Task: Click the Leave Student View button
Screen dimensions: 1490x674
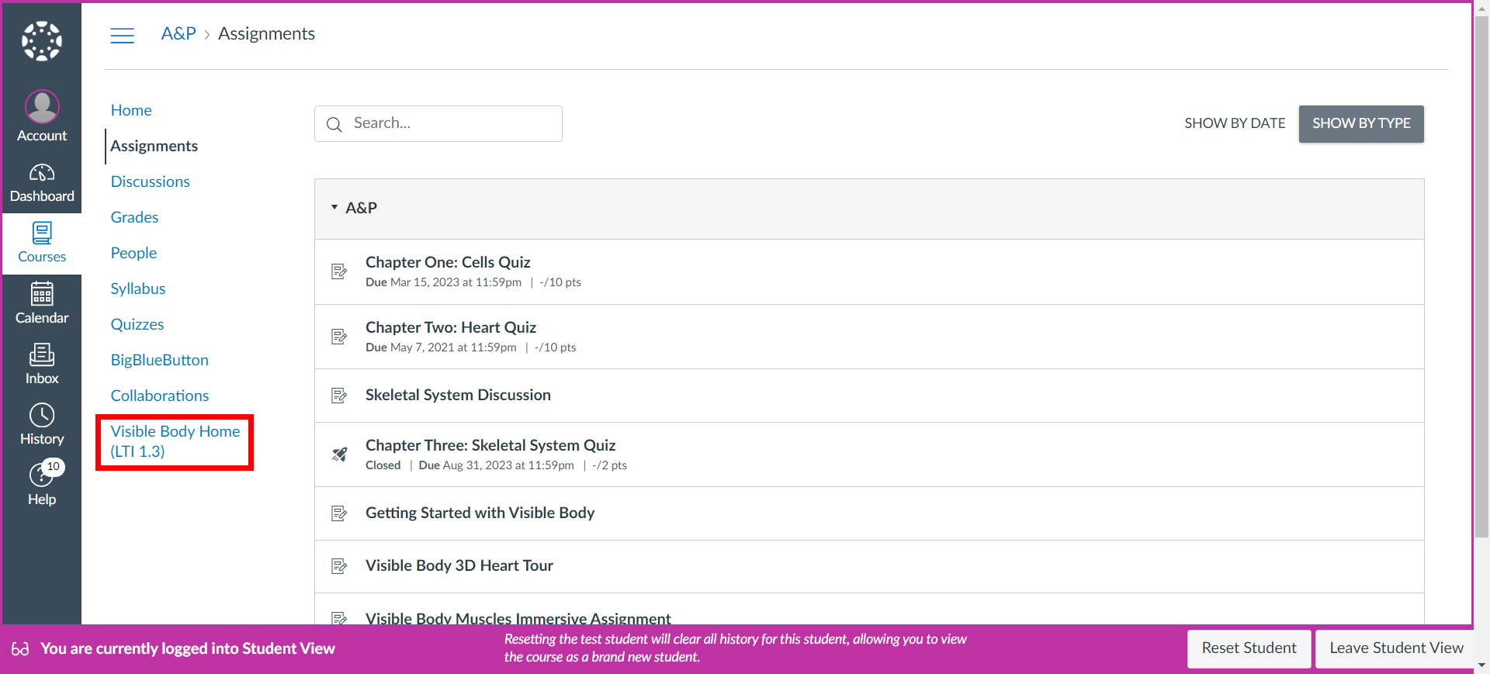Action: coord(1395,648)
